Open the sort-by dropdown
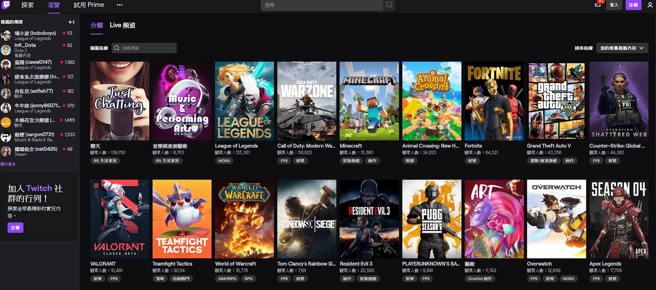The width and height of the screenshot is (656, 290). (x=622, y=48)
